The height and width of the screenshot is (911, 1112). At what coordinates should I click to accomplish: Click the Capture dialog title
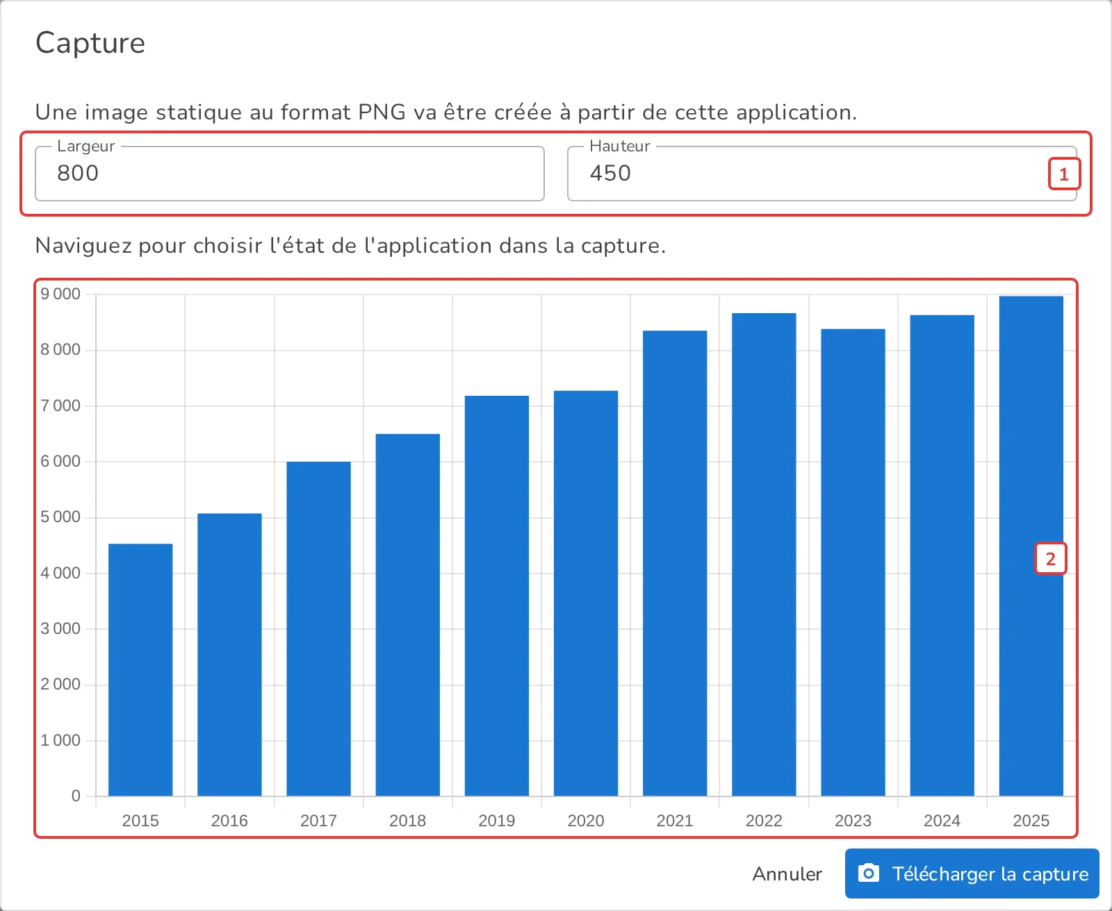[x=90, y=43]
